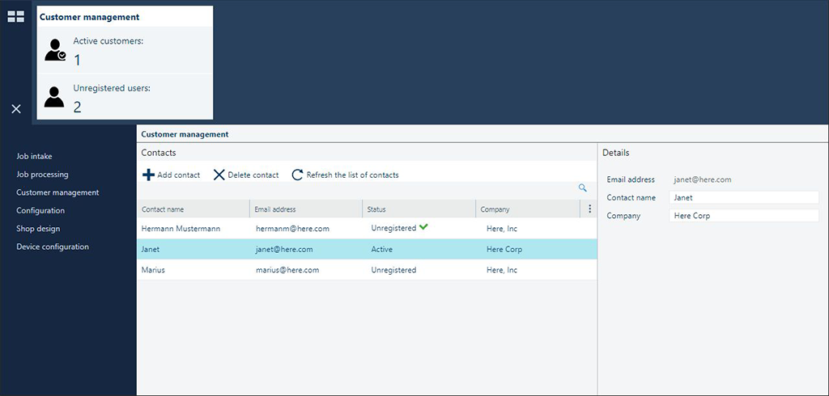Click the refresh contacts circular arrow icon
The height and width of the screenshot is (396, 829).
click(x=298, y=175)
